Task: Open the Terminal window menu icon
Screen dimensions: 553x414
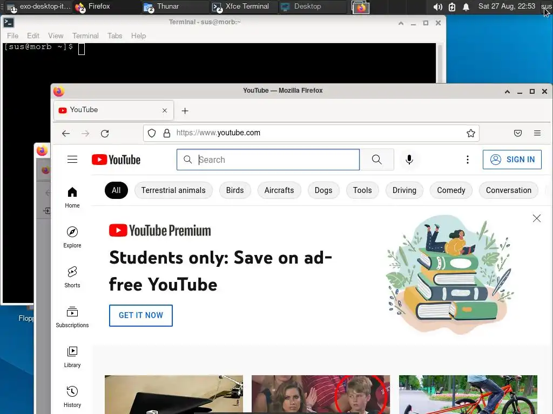Action: (x=9, y=23)
